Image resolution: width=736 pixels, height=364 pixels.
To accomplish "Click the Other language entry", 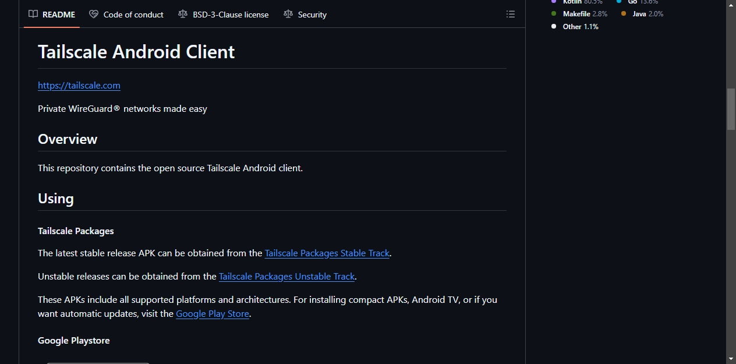I will (x=575, y=27).
